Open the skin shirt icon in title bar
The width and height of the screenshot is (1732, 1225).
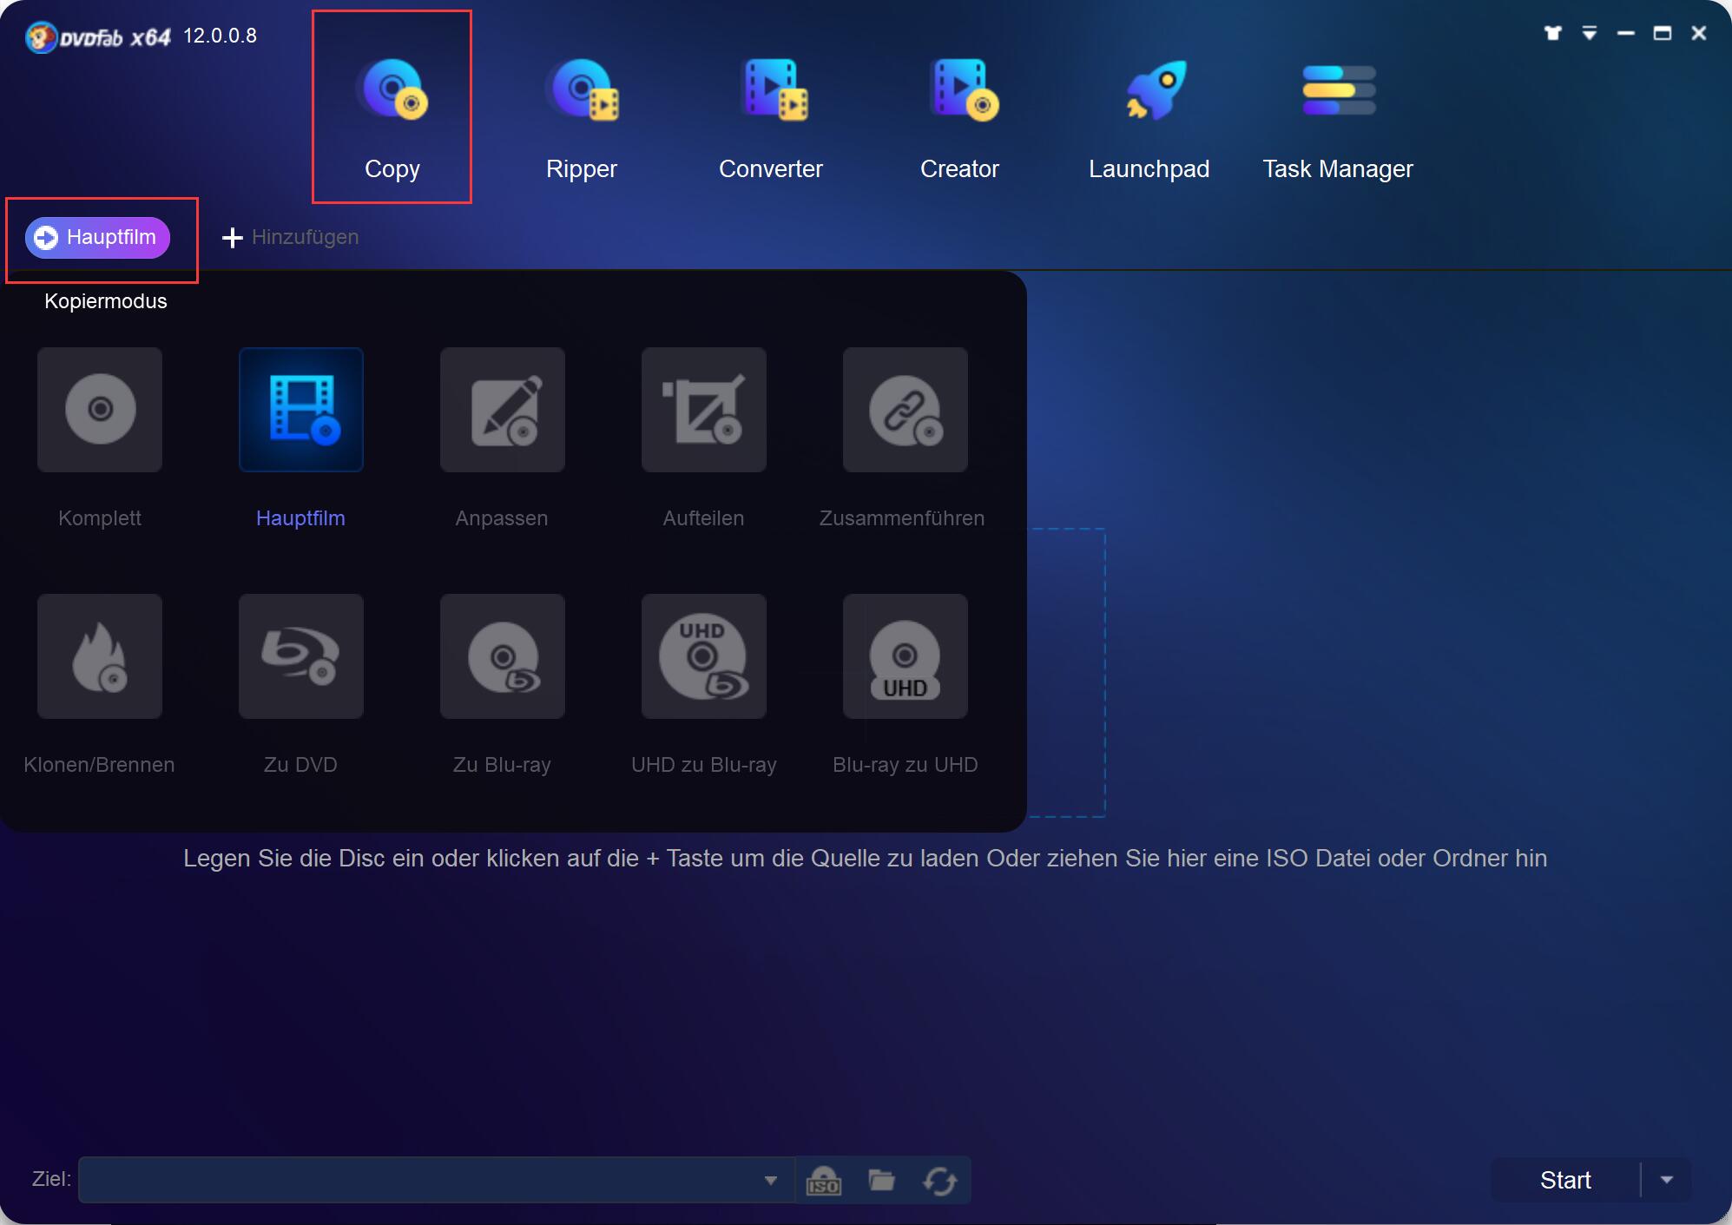click(x=1553, y=33)
